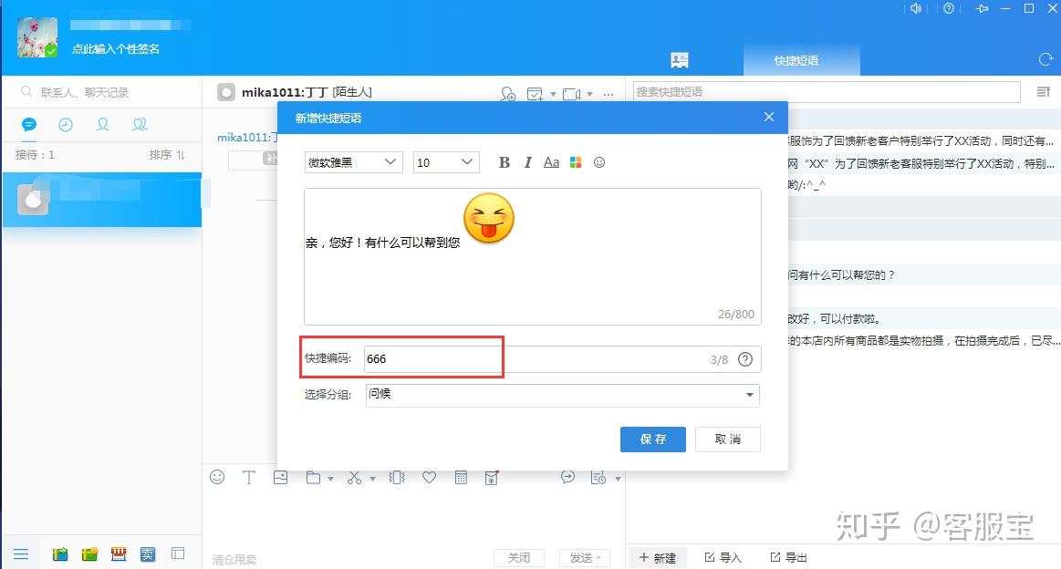This screenshot has width=1061, height=569.
Task: Open the contacts list icon
Action: point(103,125)
